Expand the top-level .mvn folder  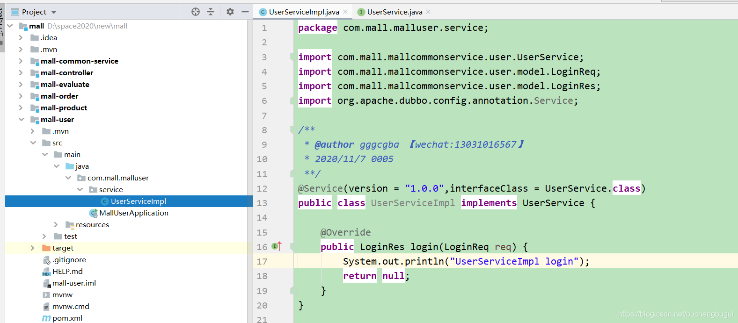tap(21, 49)
